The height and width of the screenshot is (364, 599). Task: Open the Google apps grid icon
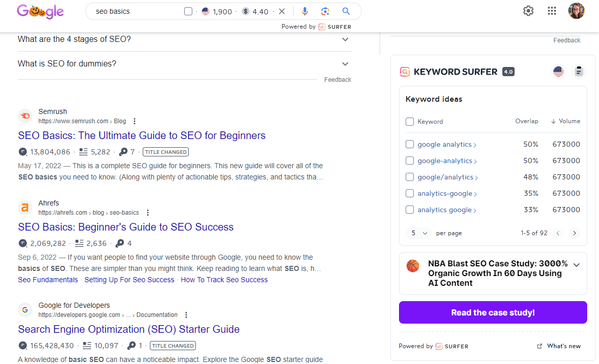[551, 10]
